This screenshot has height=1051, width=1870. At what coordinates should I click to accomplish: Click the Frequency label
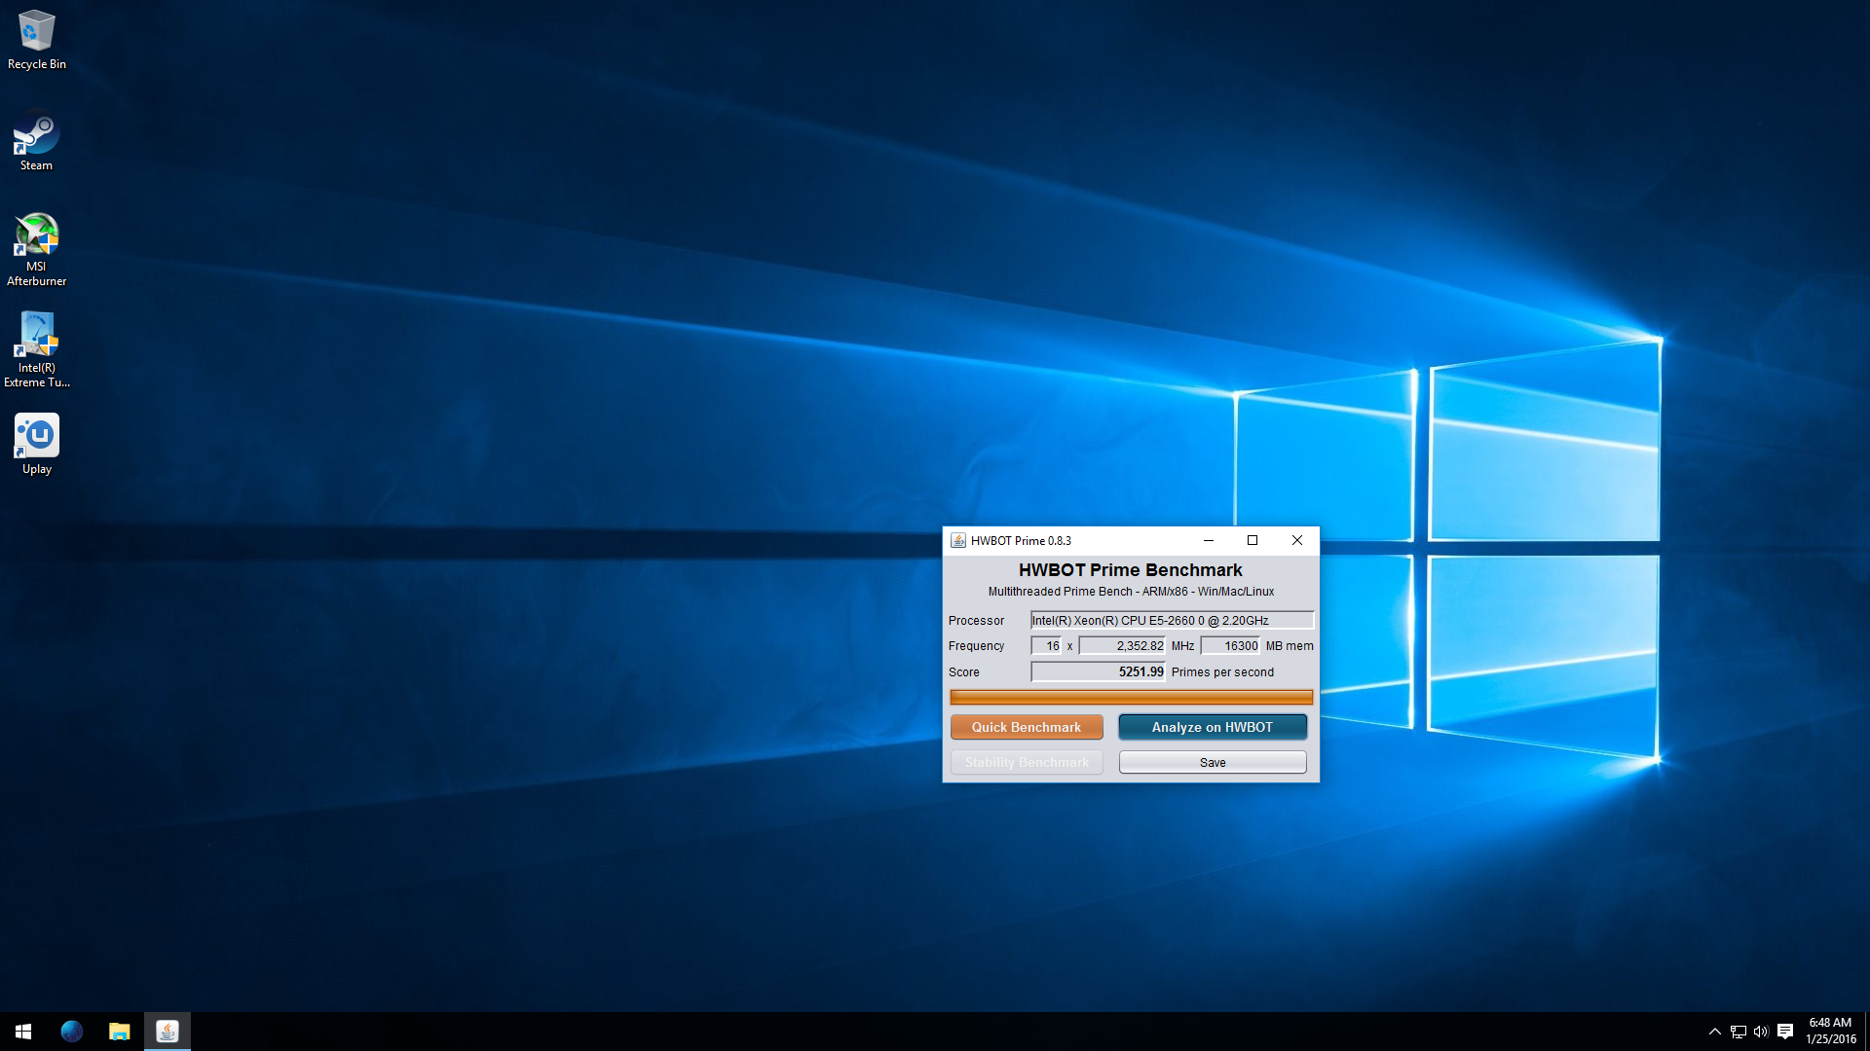(x=976, y=646)
